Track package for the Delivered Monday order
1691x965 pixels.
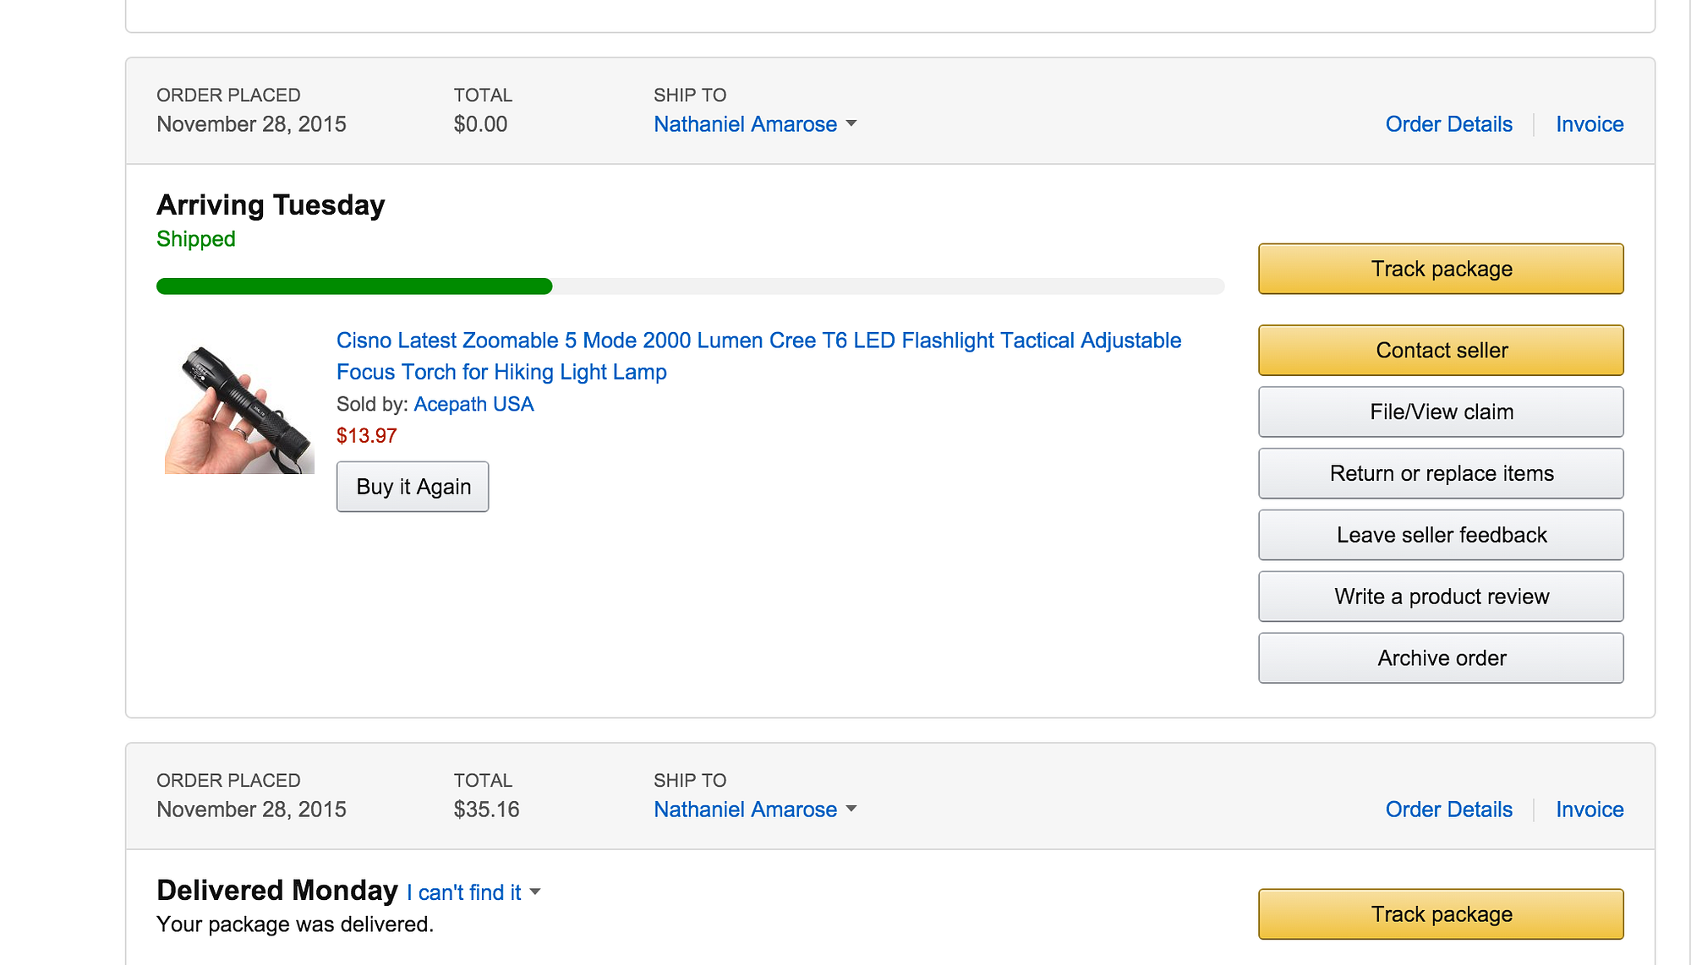[1441, 914]
